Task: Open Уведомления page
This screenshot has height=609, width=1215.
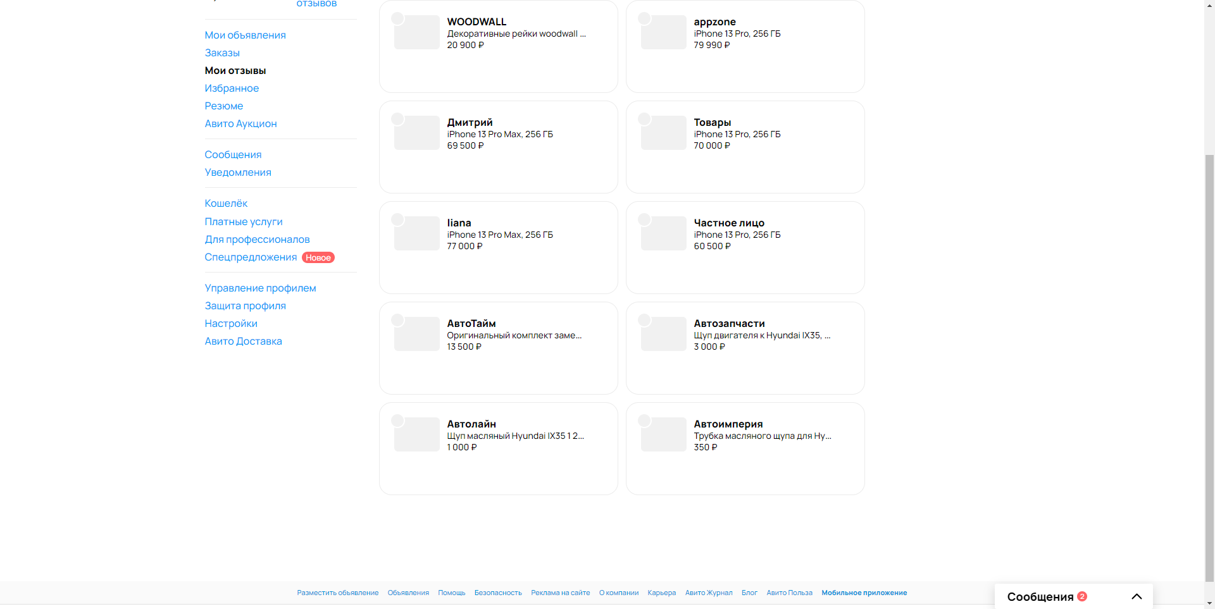Action: click(238, 172)
